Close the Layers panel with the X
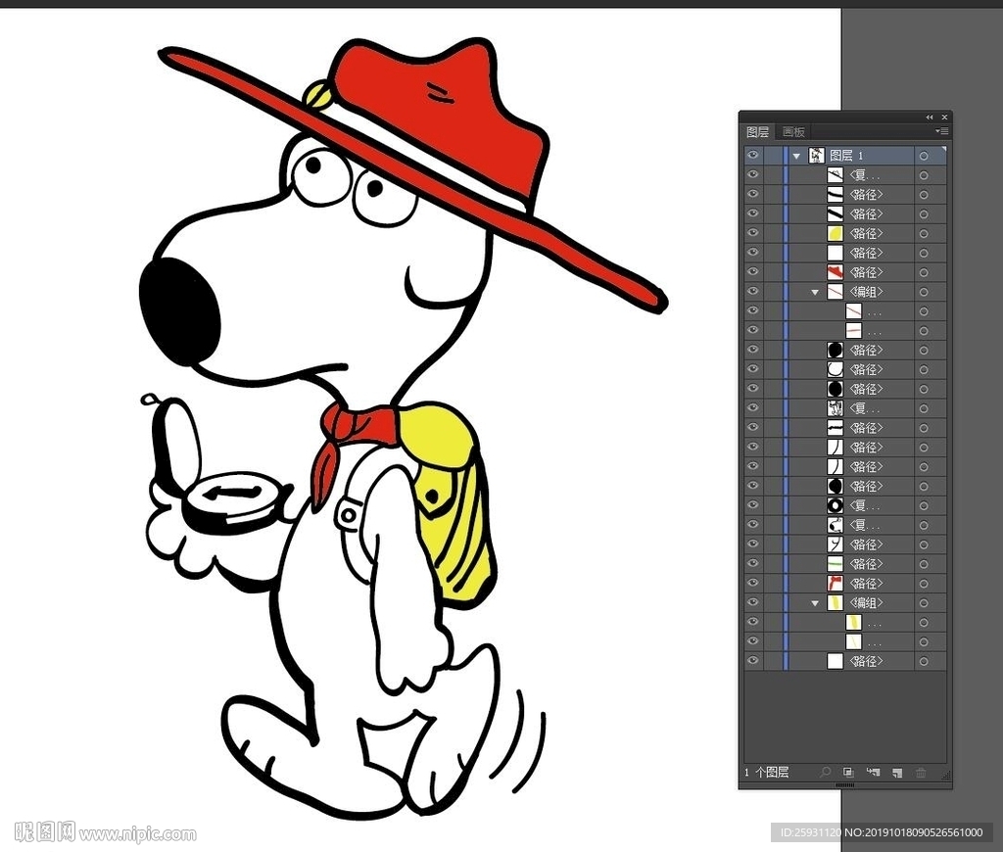 pyautogui.click(x=944, y=118)
